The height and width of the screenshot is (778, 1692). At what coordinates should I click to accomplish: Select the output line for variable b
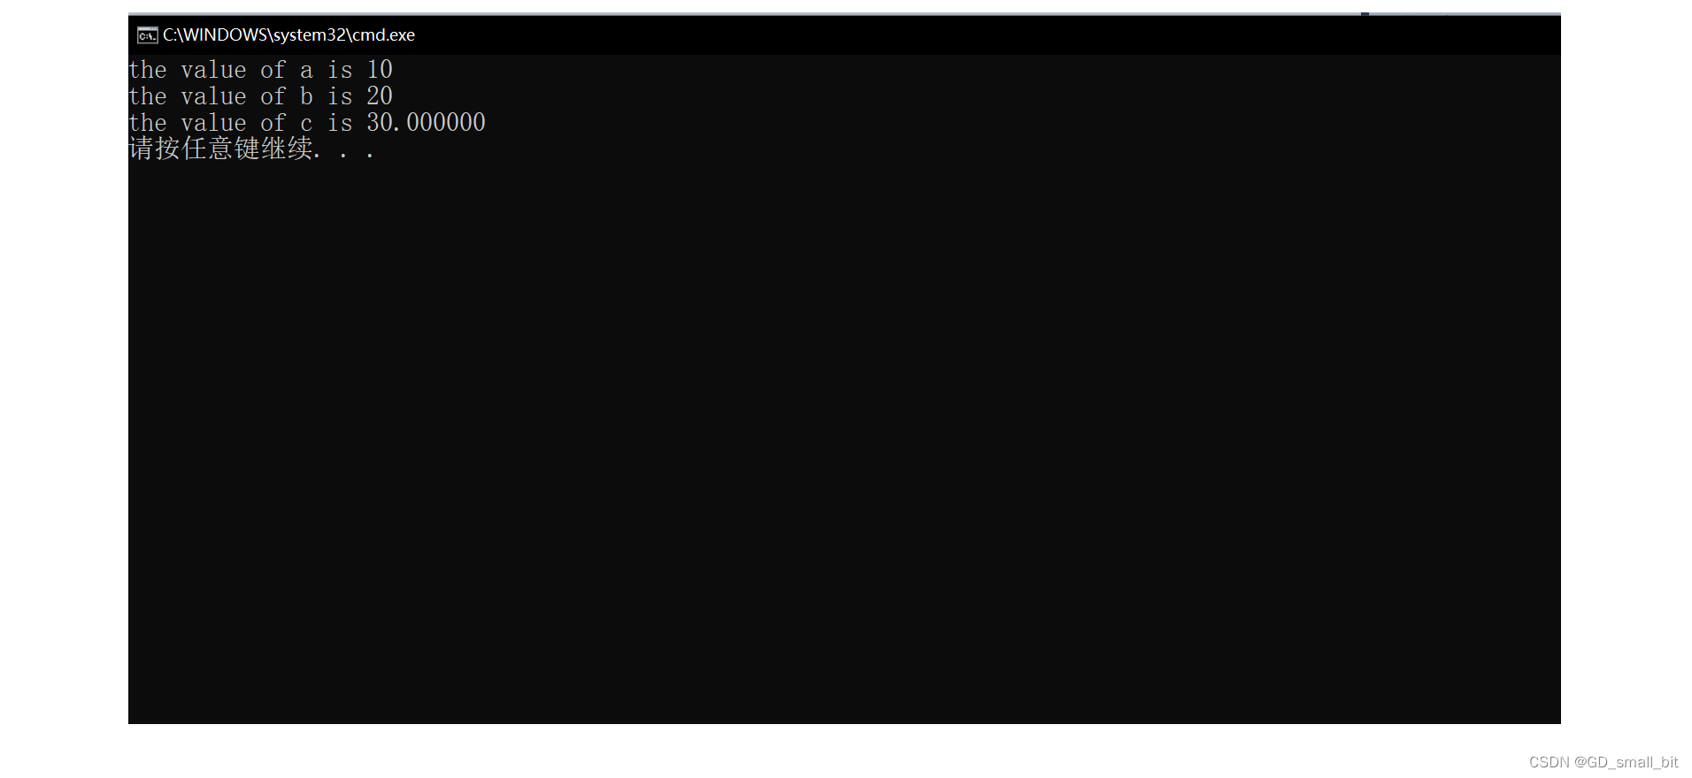tap(261, 96)
